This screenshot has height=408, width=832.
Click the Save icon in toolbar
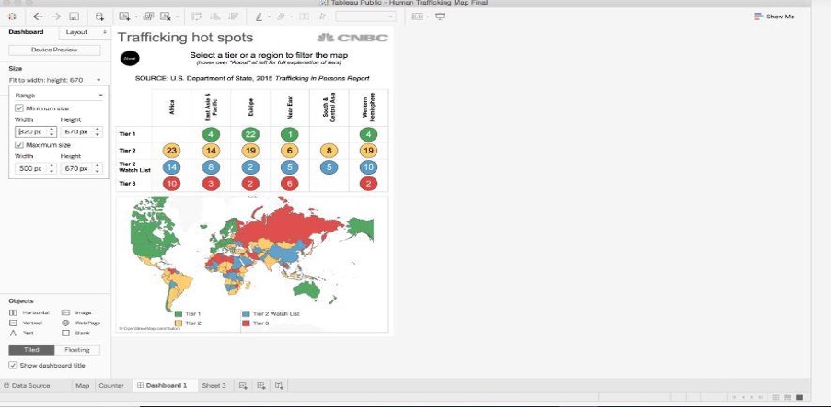[x=75, y=17]
